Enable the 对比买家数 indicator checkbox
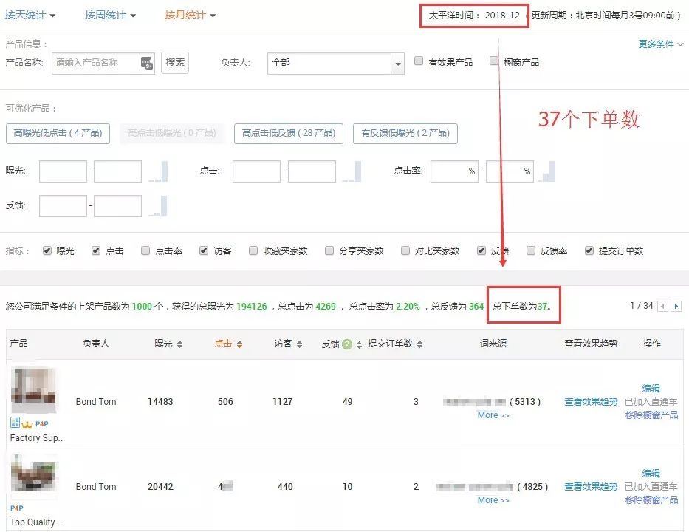 point(405,250)
